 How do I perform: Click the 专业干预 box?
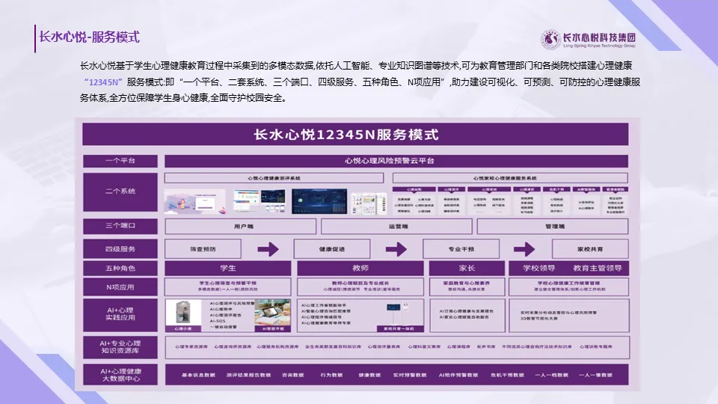tap(461, 249)
